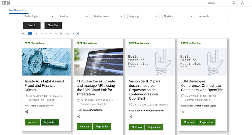The height and width of the screenshot is (135, 252).
Task: Go to page 2
Action: (36, 34)
